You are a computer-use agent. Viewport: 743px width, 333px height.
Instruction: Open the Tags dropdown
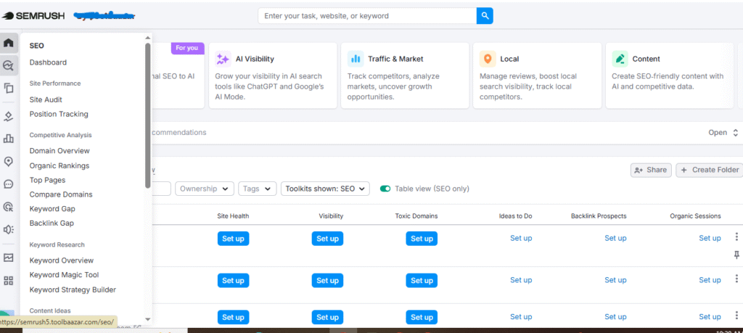pos(258,189)
